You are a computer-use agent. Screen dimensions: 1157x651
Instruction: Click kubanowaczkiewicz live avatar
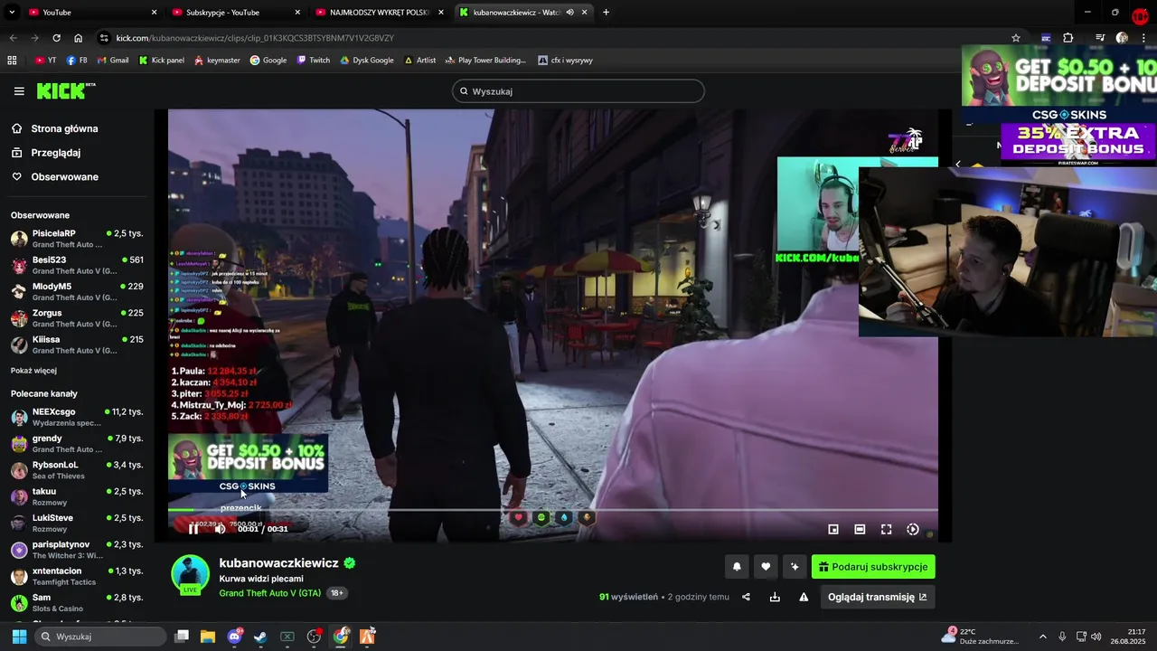191,575
